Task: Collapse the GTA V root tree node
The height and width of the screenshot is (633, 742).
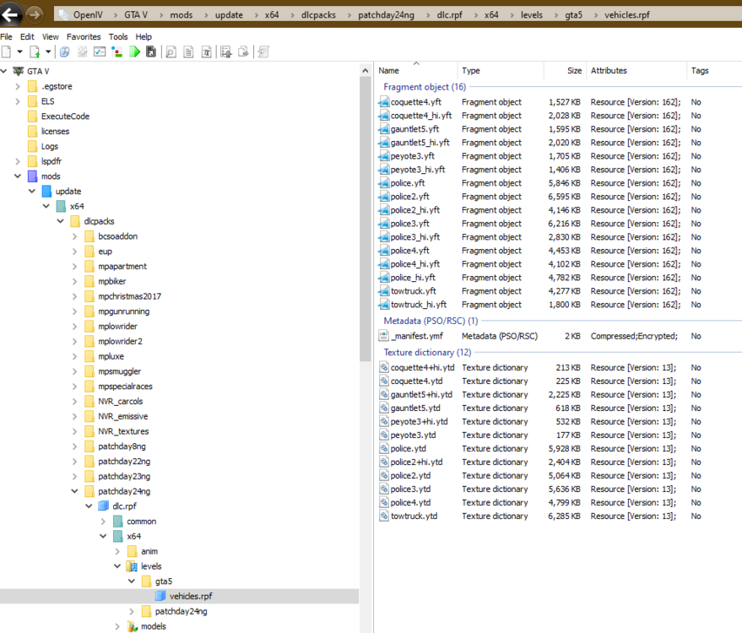Action: click(3, 71)
